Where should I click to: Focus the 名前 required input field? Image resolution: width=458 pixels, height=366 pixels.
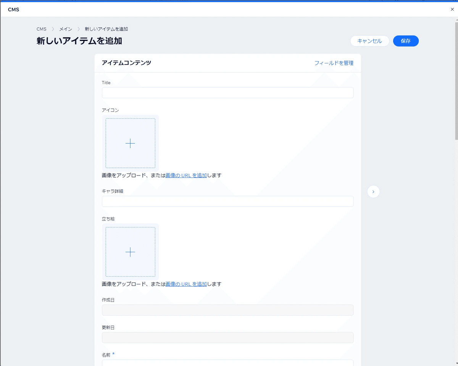227,363
